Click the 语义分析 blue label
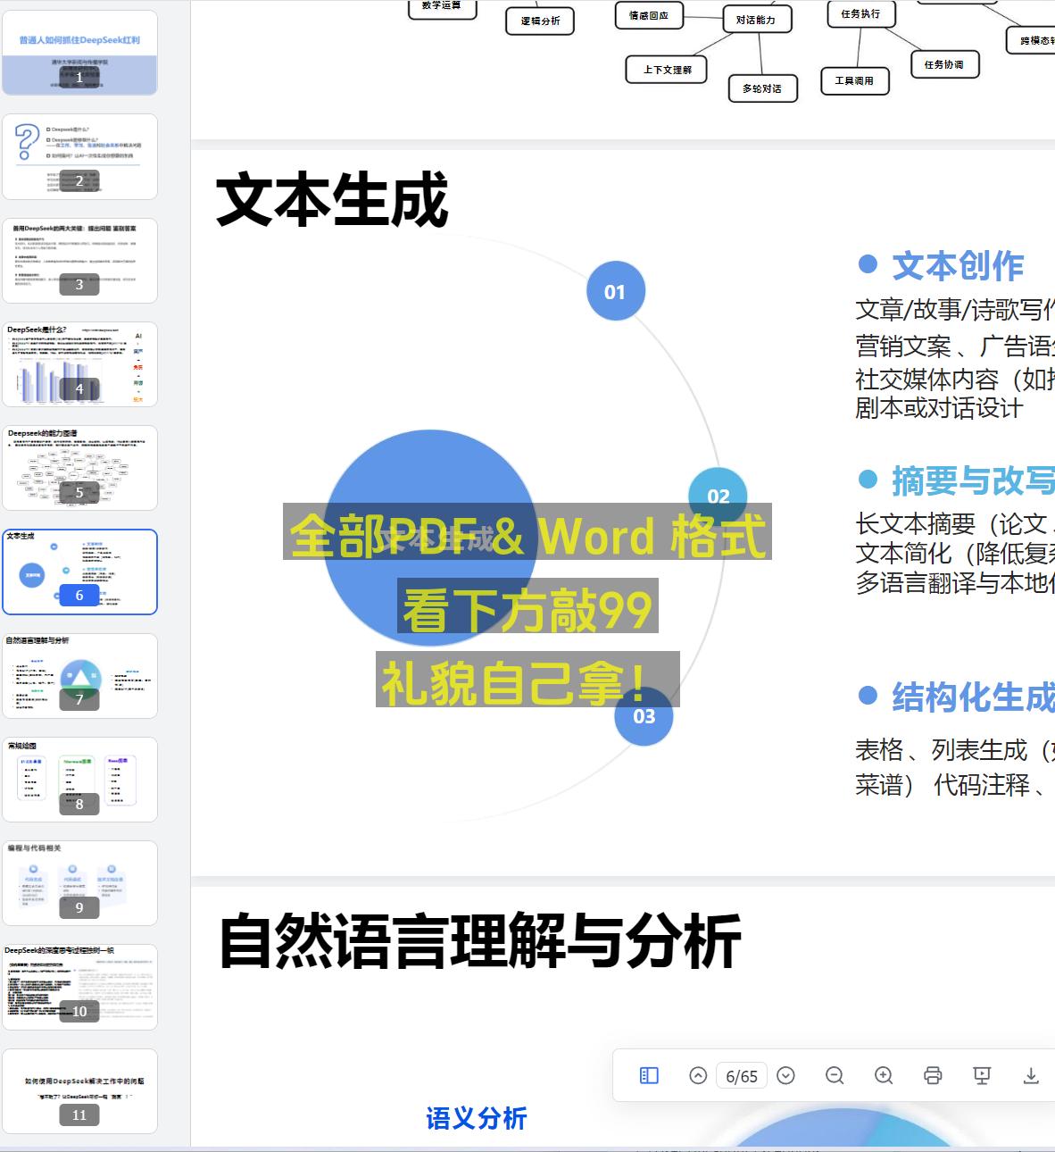This screenshot has height=1152, width=1055. [477, 1118]
